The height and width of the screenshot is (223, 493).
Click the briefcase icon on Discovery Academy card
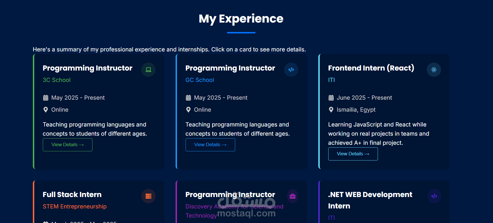point(293,196)
